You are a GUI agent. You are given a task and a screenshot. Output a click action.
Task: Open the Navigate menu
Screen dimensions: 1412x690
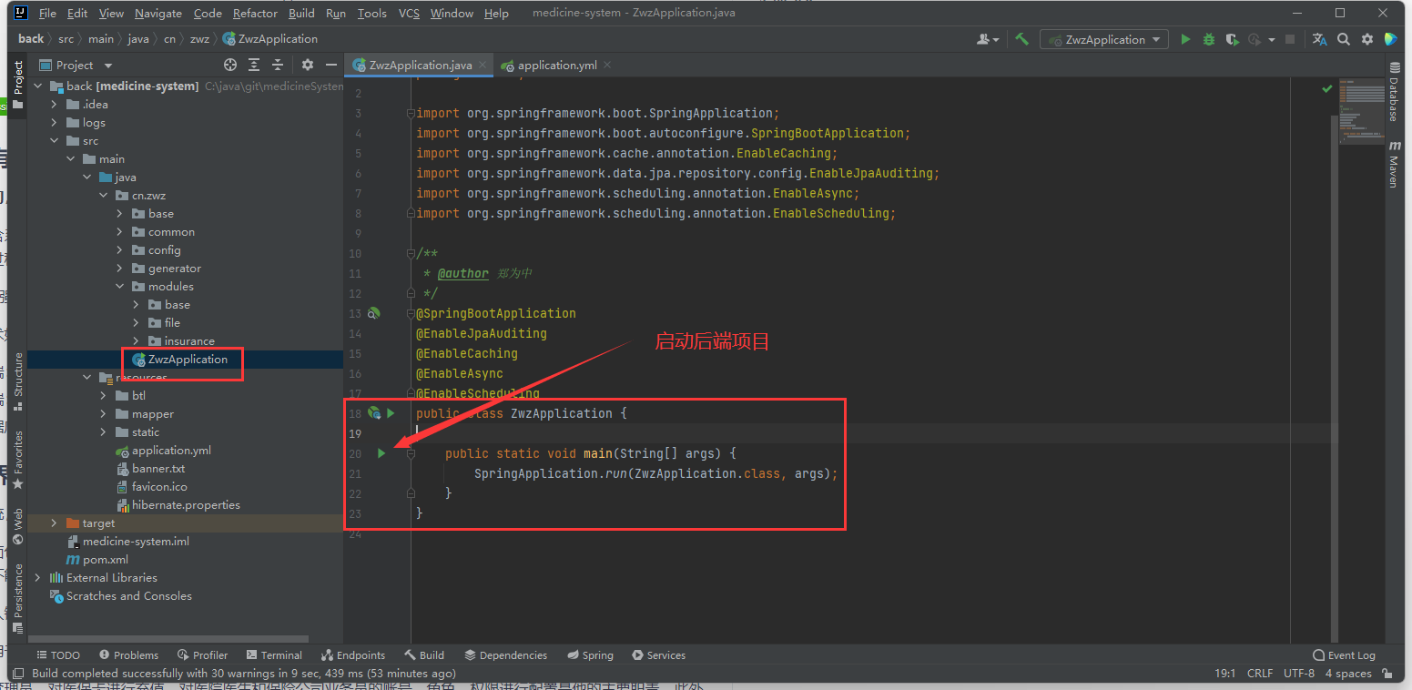point(158,13)
